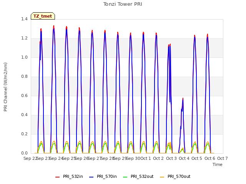Click the orange PRI_570out legend swatch

coord(162,177)
